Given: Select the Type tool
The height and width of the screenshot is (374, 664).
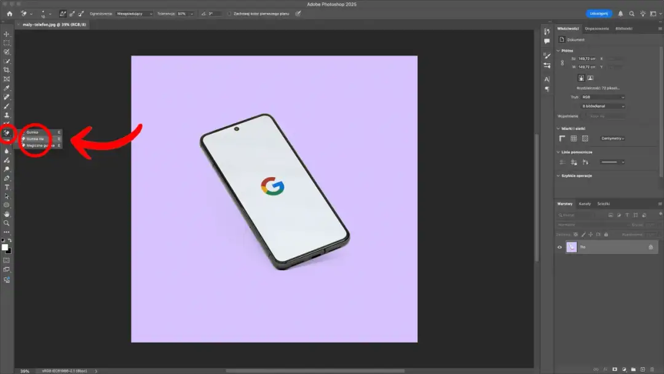Looking at the screenshot, I should point(7,187).
